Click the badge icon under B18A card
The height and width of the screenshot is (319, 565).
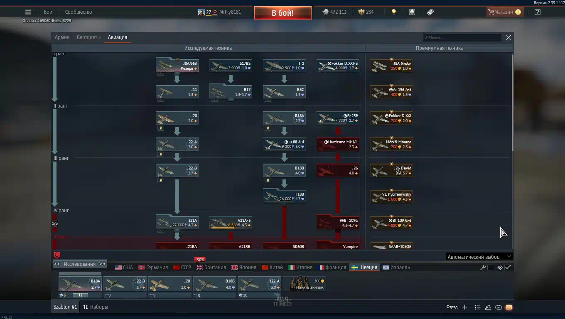(268, 128)
